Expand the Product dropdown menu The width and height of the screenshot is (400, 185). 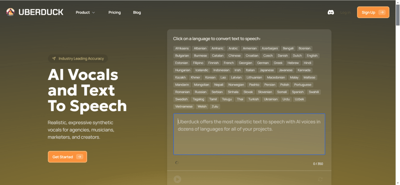click(x=85, y=12)
